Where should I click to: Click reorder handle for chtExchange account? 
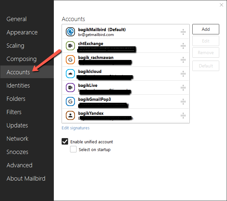[x=183, y=46]
